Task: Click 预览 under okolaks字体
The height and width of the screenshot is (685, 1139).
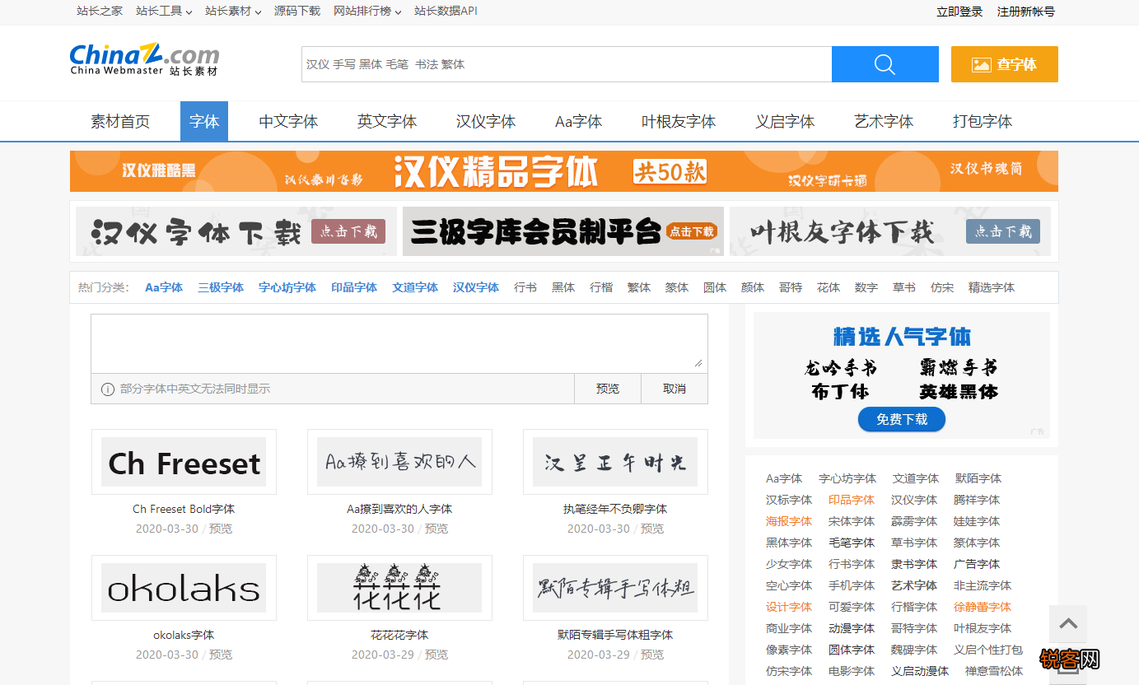Action: coord(221,655)
